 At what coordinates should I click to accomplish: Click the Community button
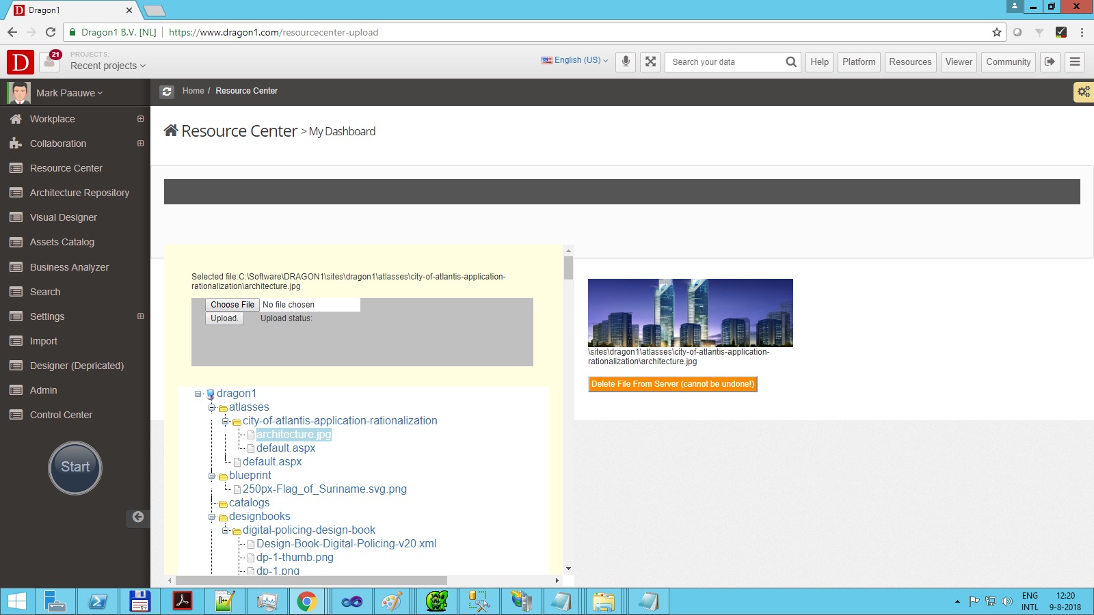[x=1008, y=61]
